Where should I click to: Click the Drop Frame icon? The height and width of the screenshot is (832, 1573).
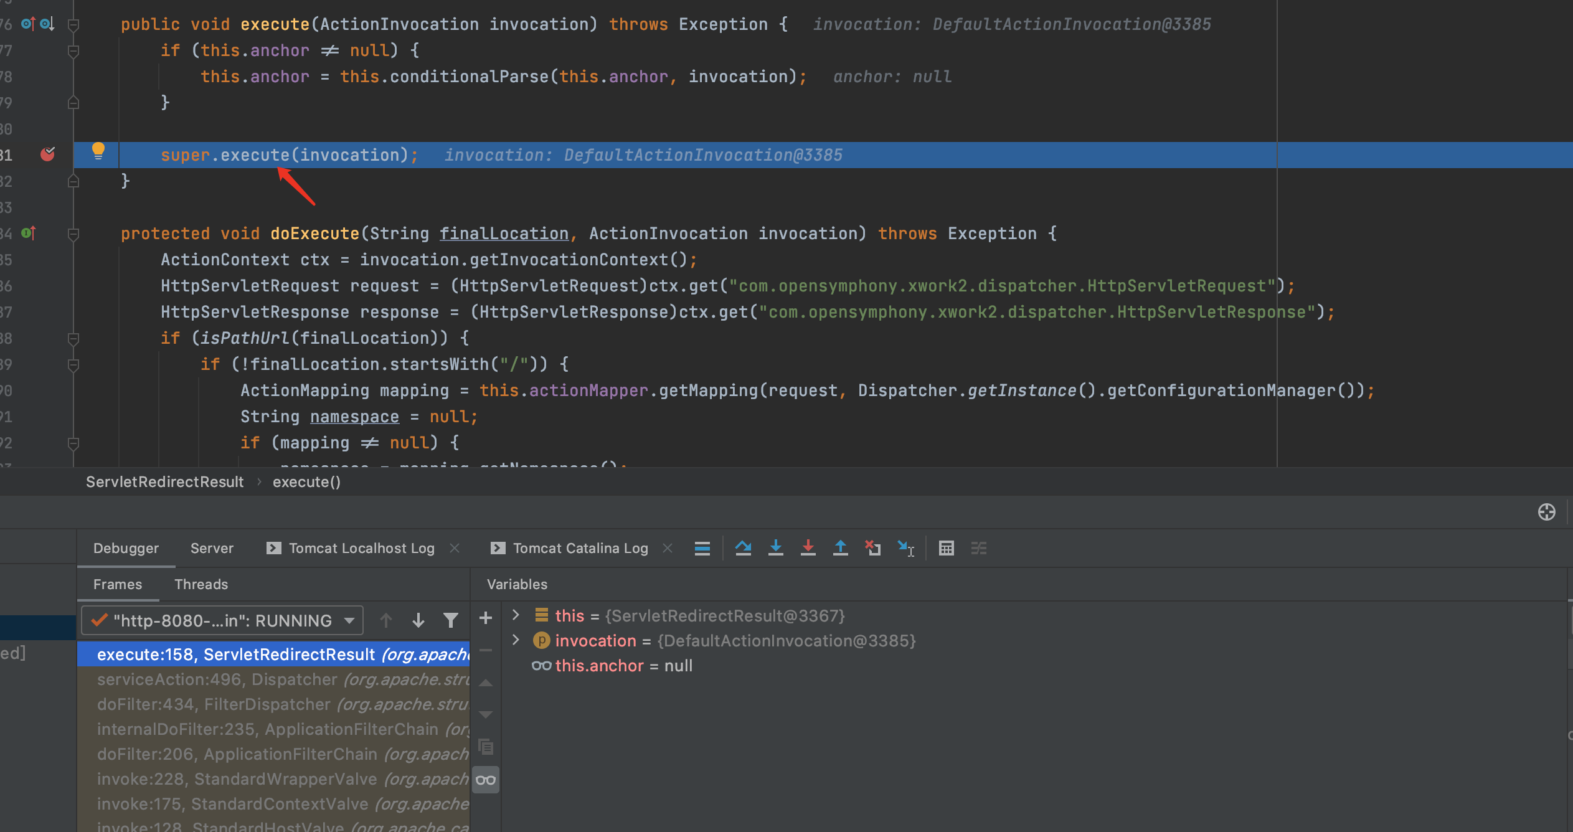click(x=872, y=548)
